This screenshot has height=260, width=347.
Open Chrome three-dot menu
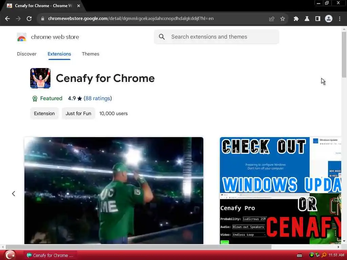(x=340, y=19)
